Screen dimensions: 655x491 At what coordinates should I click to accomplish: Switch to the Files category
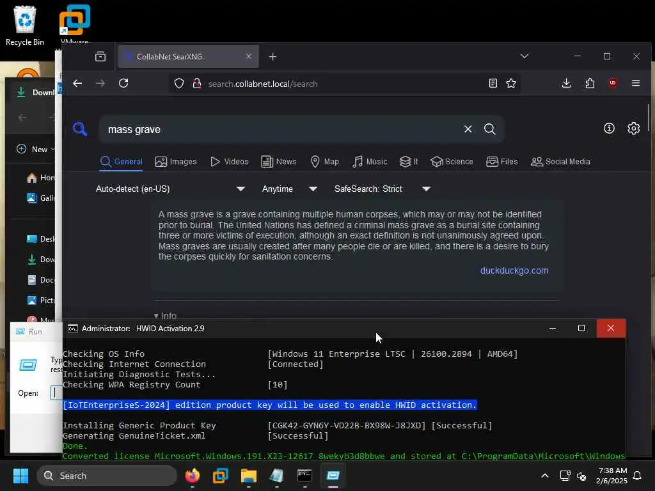tap(502, 162)
